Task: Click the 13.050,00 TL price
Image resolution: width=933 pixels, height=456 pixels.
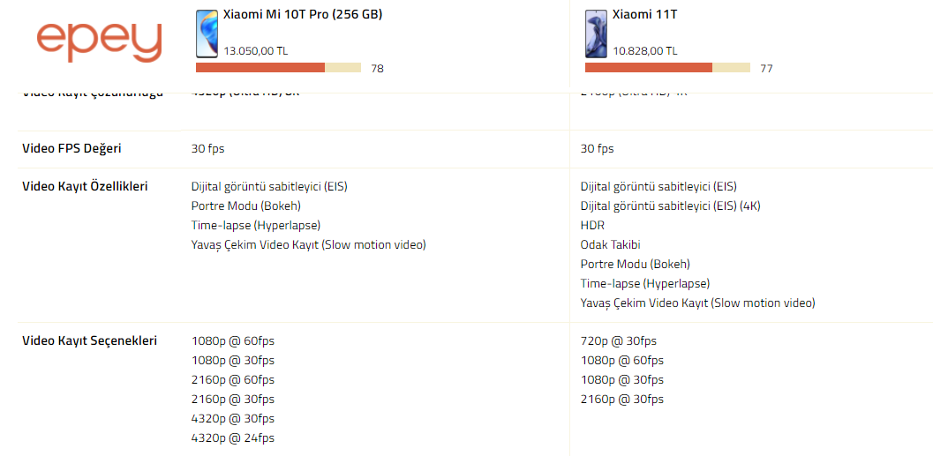Action: coord(256,51)
